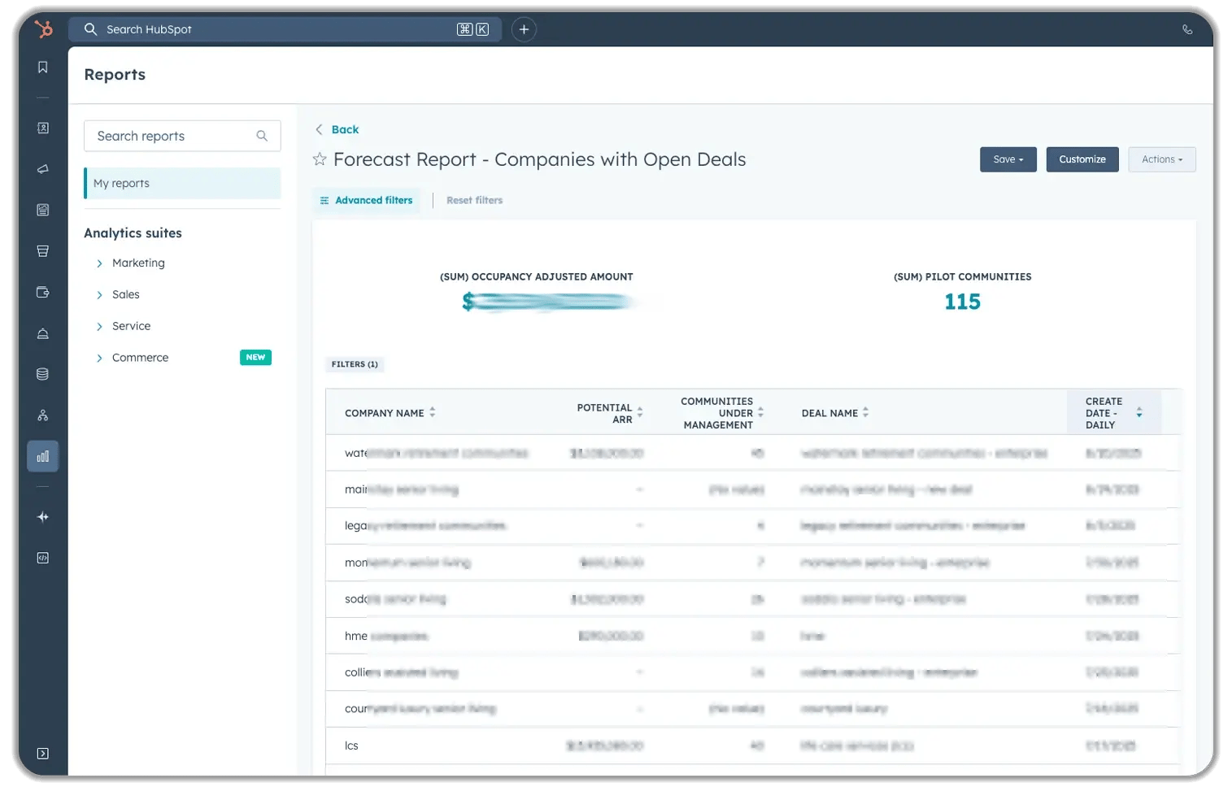Image resolution: width=1232 pixels, height=787 pixels.
Task: Expand the Save dropdown menu
Action: (1008, 159)
